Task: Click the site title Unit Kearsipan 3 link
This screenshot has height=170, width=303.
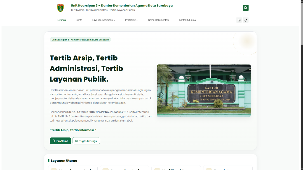Action: pyautogui.click(x=122, y=6)
